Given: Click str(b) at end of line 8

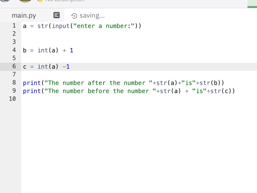Looking at the screenshot, I should (x=211, y=83).
